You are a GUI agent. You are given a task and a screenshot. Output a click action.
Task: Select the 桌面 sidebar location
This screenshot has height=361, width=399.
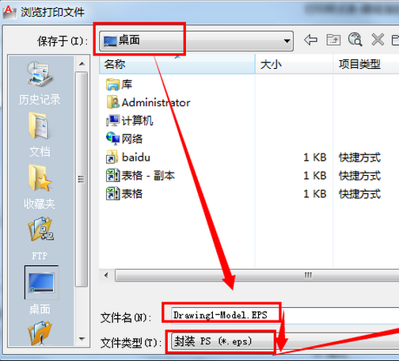tap(41, 291)
